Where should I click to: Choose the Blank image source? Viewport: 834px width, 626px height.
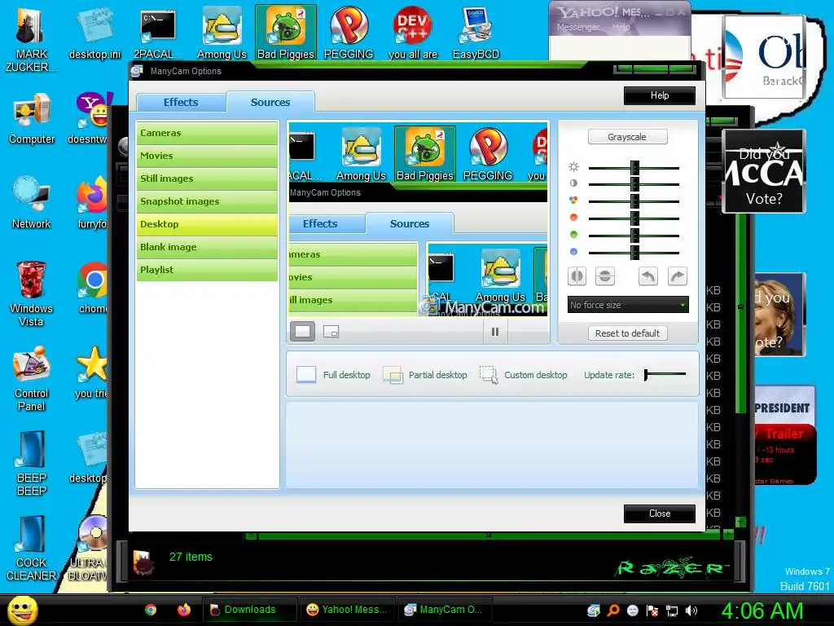coord(207,248)
